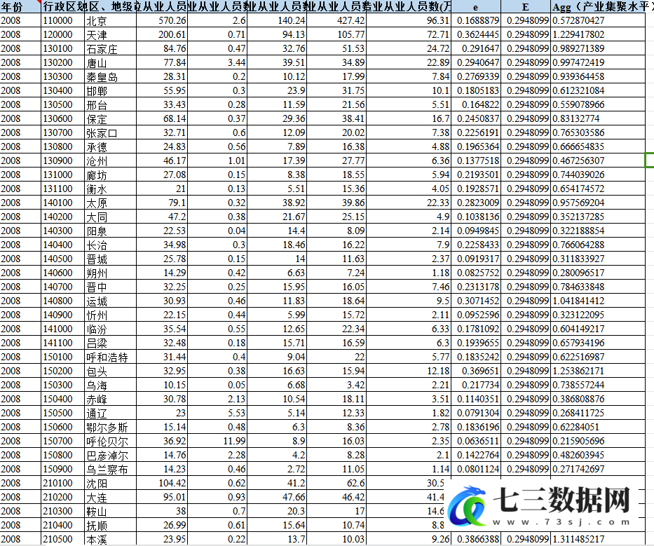Click the city cell 太原
This screenshot has width=654, height=546.
[x=110, y=203]
